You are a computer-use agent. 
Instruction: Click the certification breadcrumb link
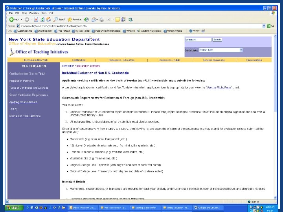(x=68, y=66)
